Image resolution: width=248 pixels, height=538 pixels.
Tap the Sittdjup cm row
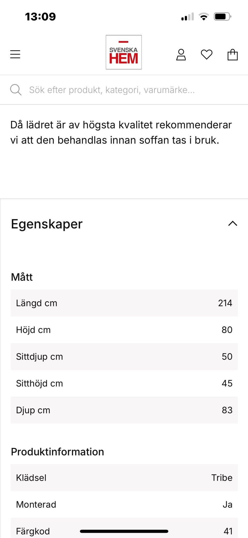(124, 357)
